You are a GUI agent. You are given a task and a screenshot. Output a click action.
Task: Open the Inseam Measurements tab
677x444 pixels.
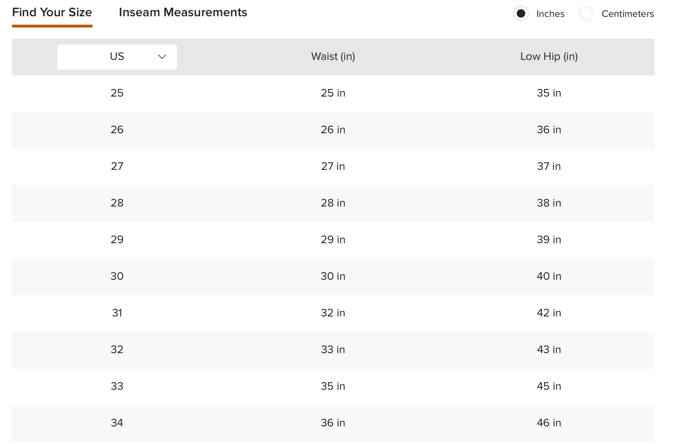pyautogui.click(x=183, y=13)
